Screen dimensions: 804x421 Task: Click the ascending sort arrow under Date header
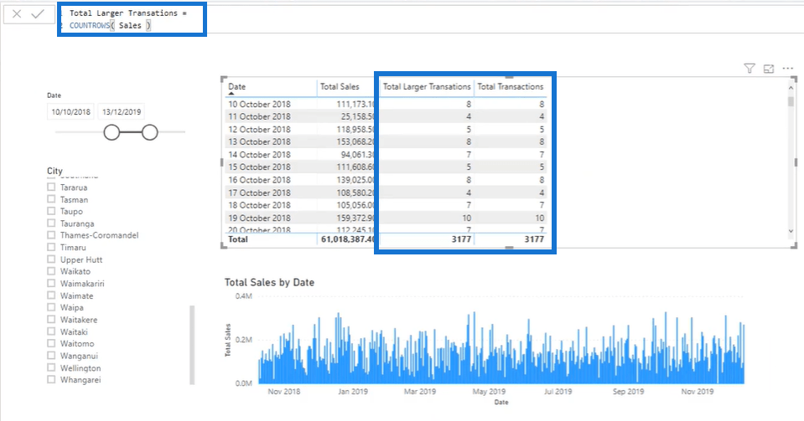(x=231, y=94)
